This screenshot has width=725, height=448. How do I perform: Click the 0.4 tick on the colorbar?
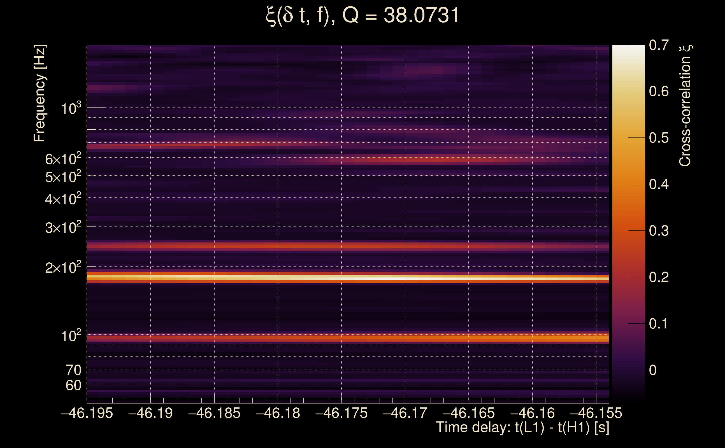click(659, 184)
